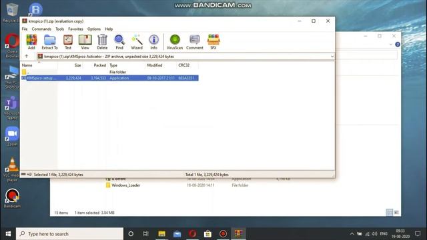
Task: Open Task View on the taskbar
Action: click(146, 234)
